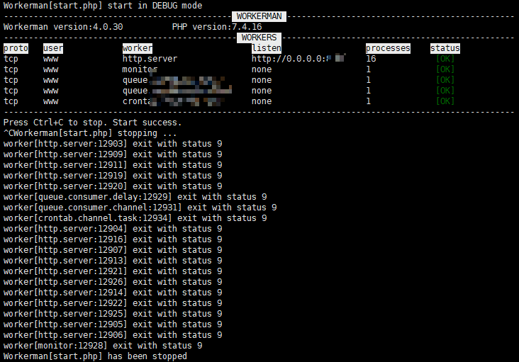The image size is (519, 362).
Task: Click the queue.consumer.delay:12929 exit line
Action: [135, 197]
